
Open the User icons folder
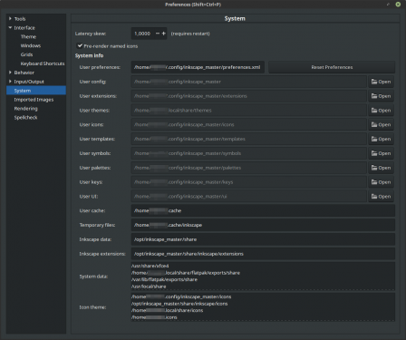click(x=381, y=124)
